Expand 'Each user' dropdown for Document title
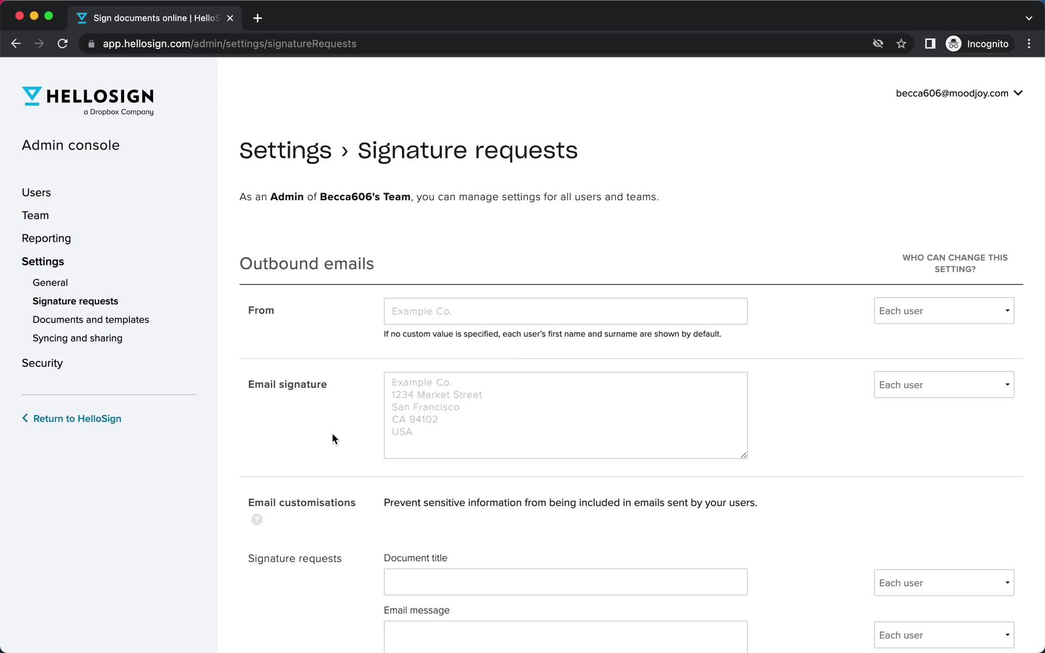The image size is (1045, 653). tap(944, 582)
